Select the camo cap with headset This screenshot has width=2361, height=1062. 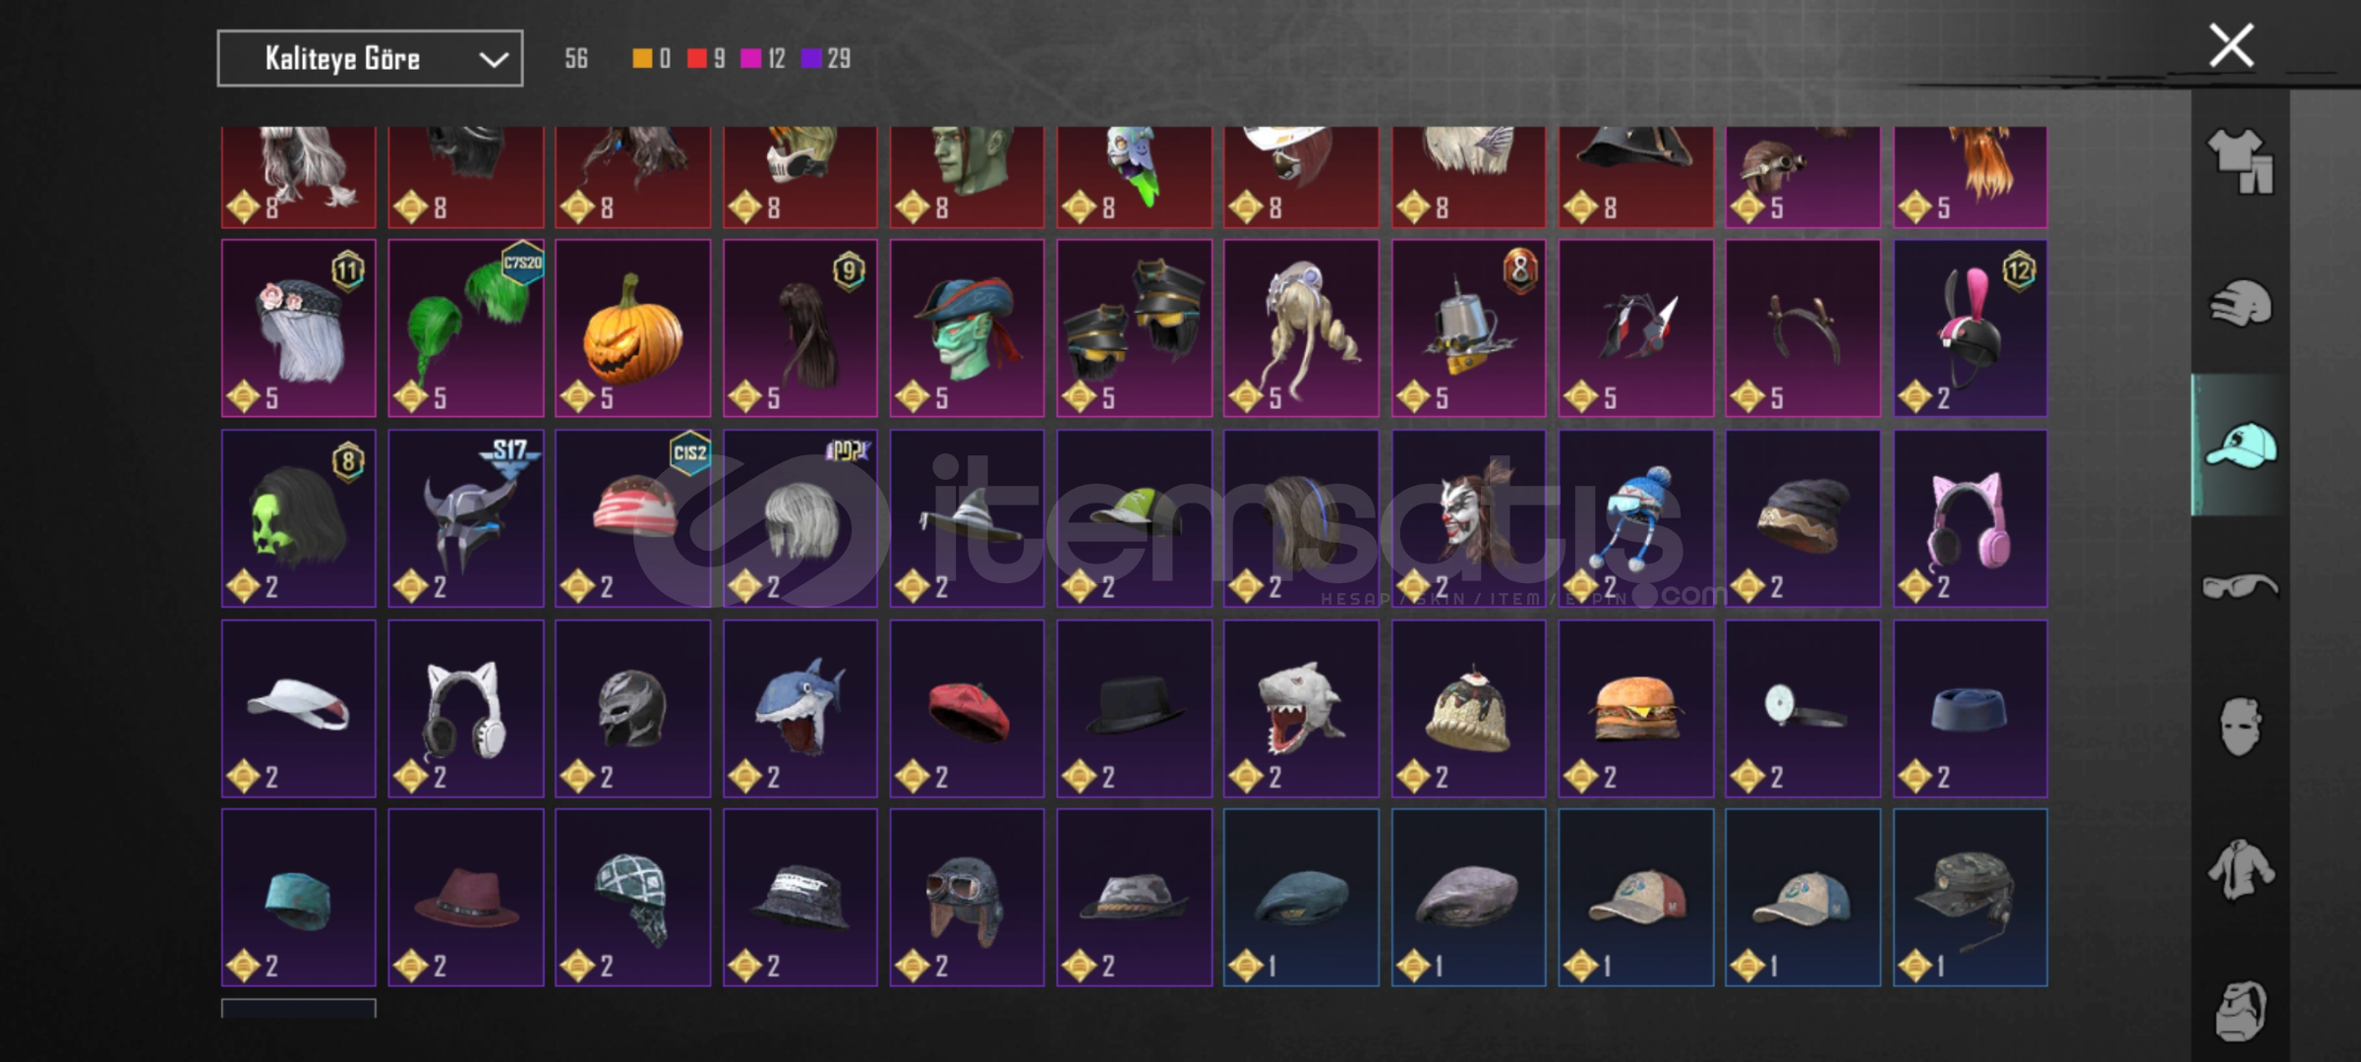[1970, 898]
